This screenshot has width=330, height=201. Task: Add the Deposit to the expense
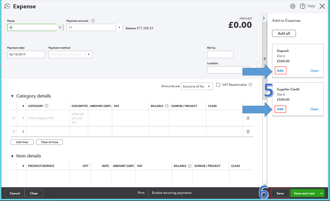pyautogui.click(x=280, y=71)
